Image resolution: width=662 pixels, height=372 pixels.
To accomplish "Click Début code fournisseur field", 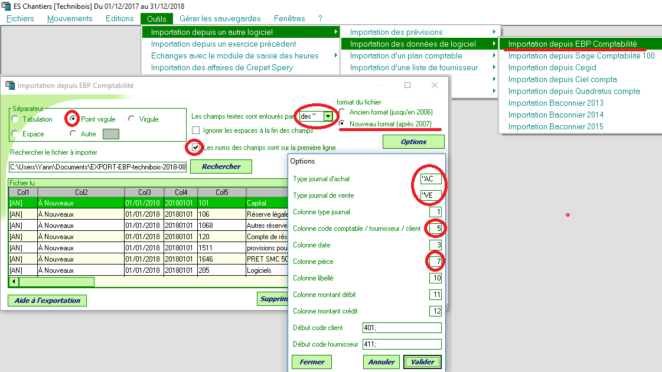I will click(402, 344).
